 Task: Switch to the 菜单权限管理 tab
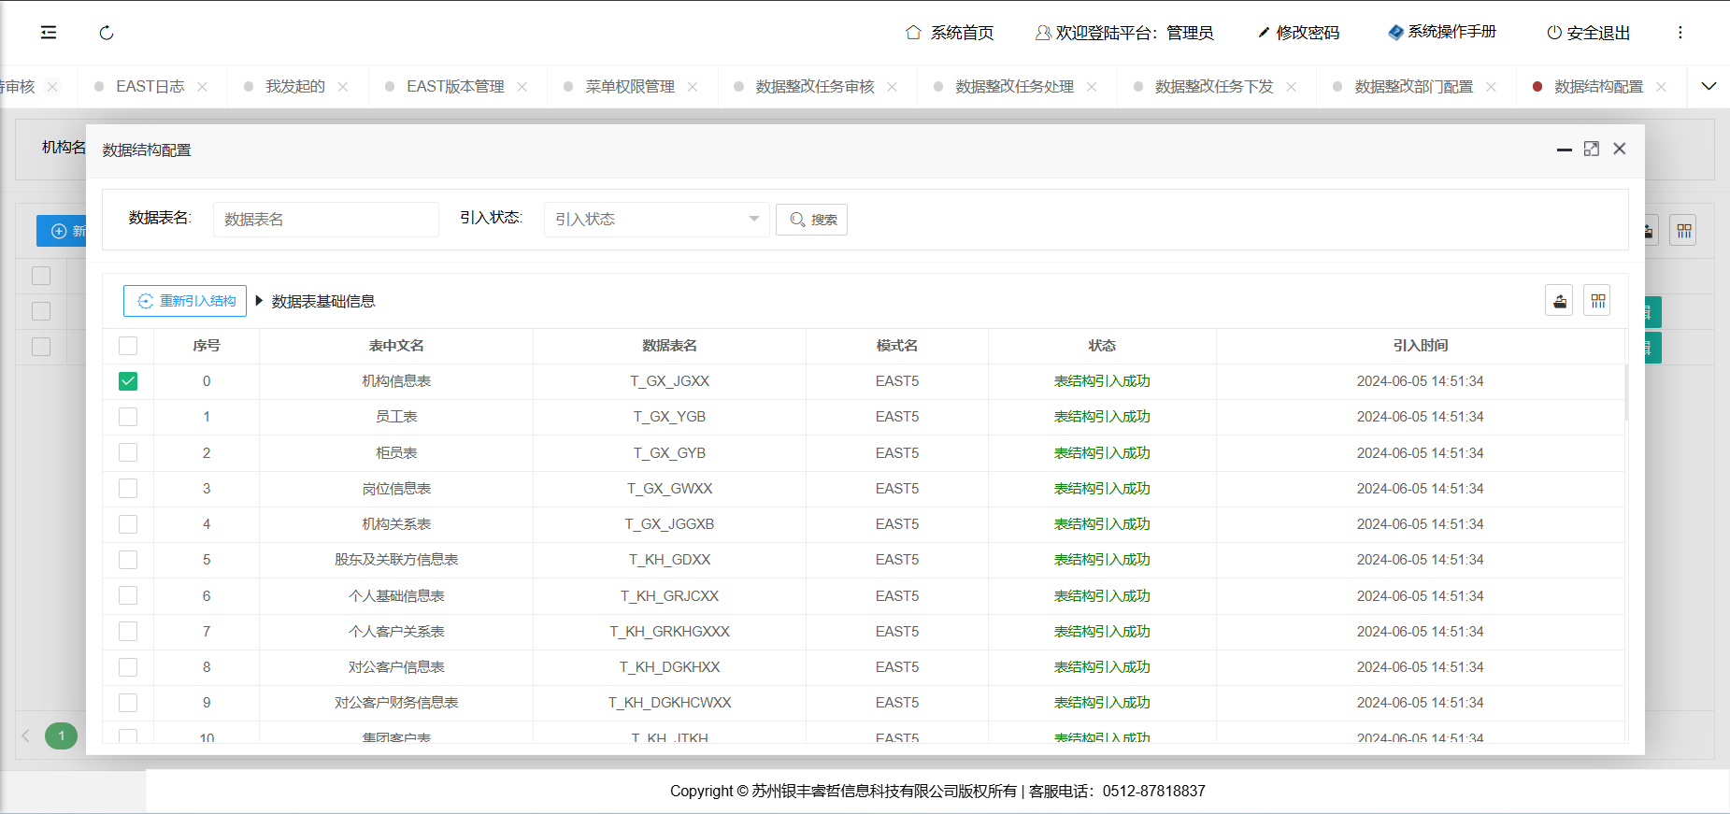click(629, 87)
